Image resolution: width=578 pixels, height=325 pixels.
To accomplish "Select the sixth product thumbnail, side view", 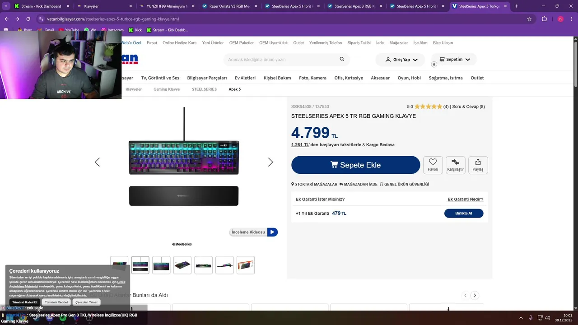I will tap(224, 265).
